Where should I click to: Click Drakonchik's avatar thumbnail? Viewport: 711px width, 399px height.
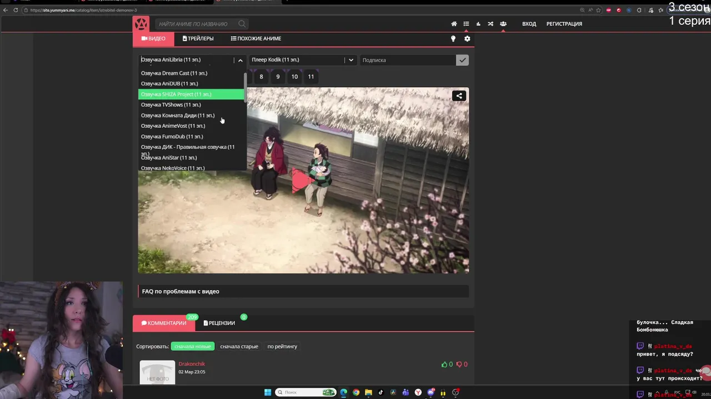(x=157, y=372)
